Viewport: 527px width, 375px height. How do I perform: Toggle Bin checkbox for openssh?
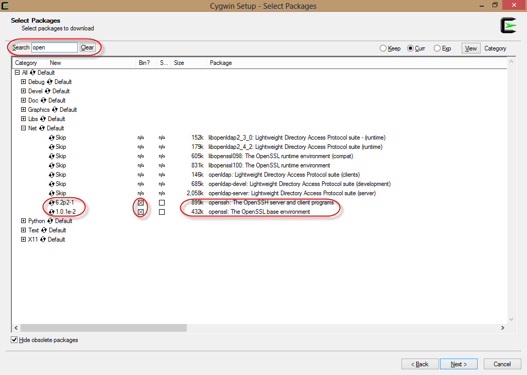(141, 203)
